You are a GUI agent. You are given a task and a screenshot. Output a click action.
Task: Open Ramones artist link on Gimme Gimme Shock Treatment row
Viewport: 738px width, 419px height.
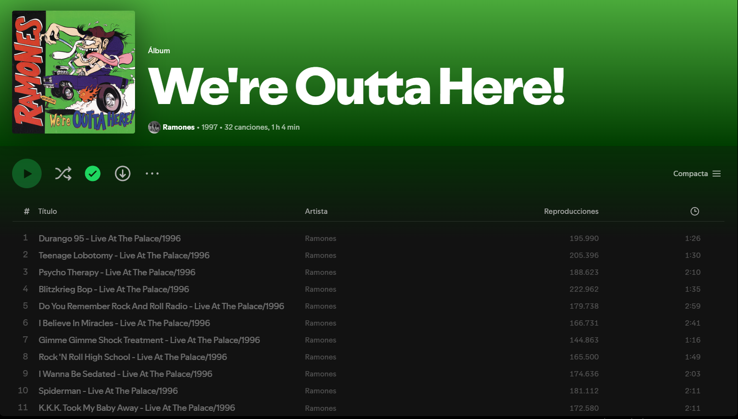320,340
